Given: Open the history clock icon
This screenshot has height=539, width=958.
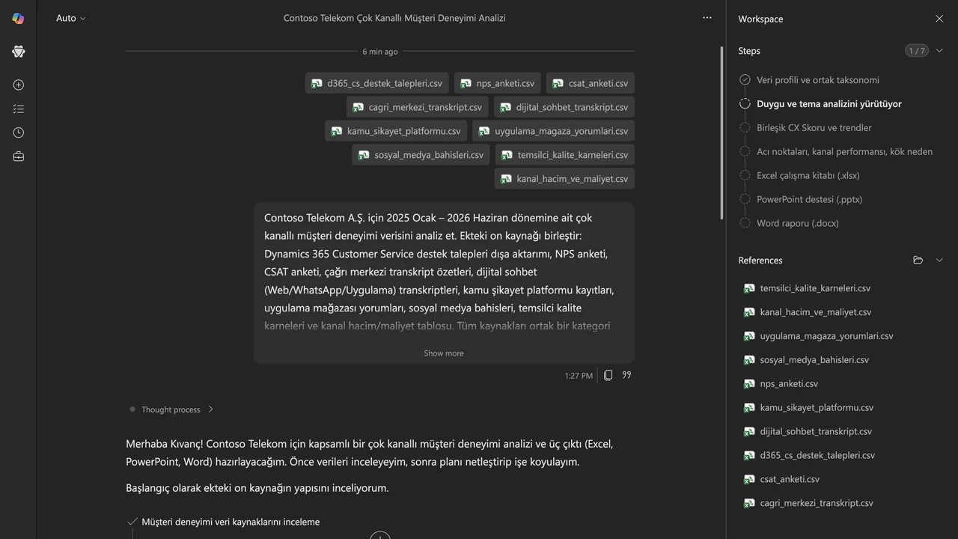Looking at the screenshot, I should (x=19, y=133).
